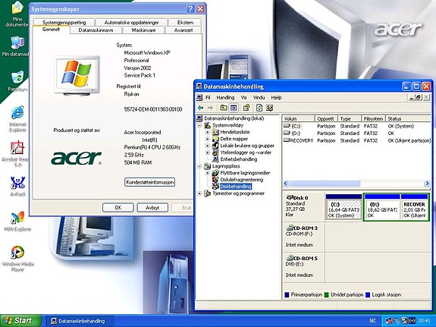
Task: Select the (D:) 18,62 GB partition block
Action: (x=382, y=207)
